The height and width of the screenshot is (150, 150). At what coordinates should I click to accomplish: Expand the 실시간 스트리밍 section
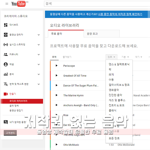(x=39, y=45)
